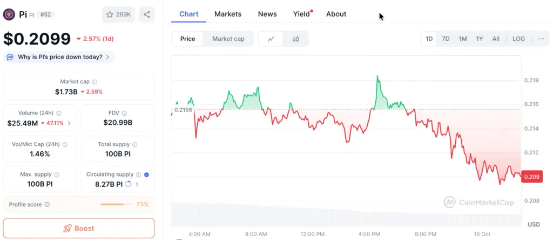This screenshot has height=240, width=553.
Task: Select the Price chart toggle
Action: 187,39
